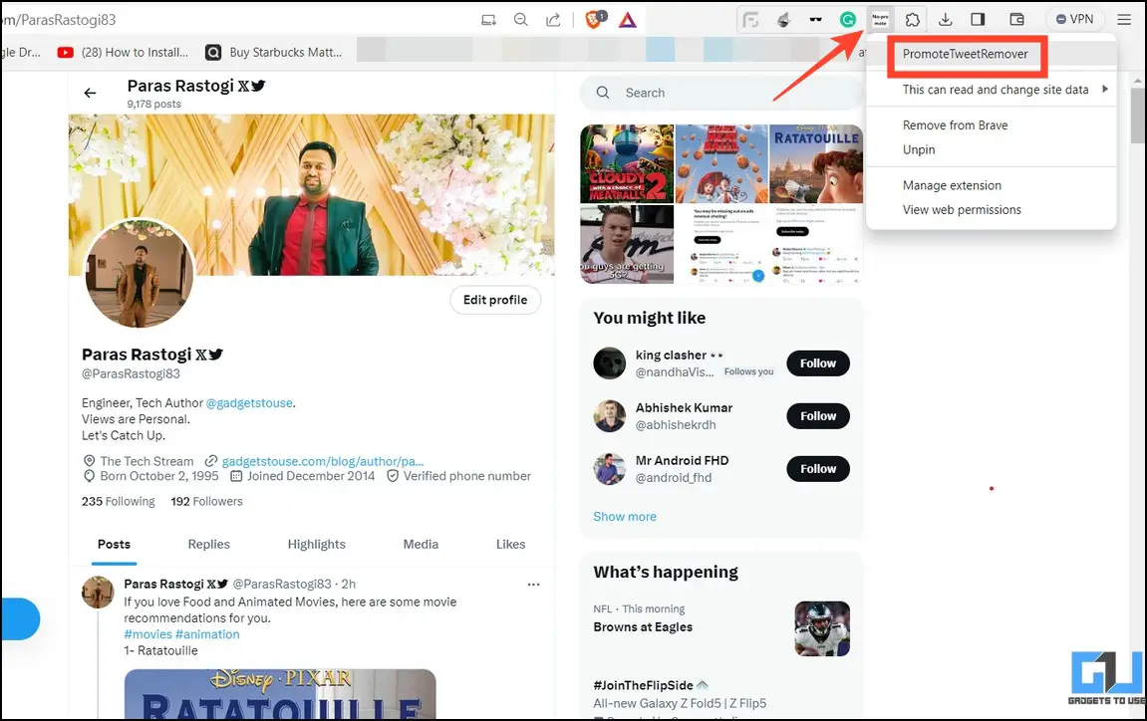The width and height of the screenshot is (1147, 721).
Task: Click the sunglasses extension icon
Action: point(815,20)
